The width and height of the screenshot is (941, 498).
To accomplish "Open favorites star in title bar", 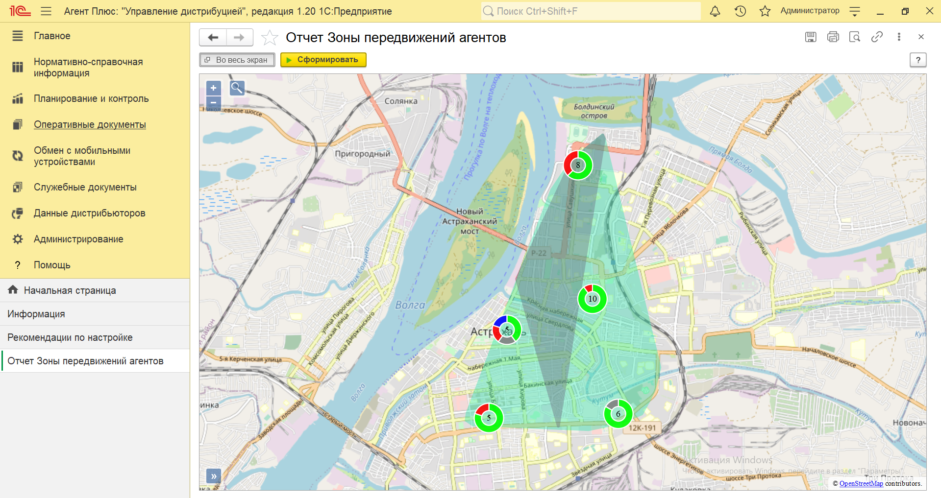I will click(765, 11).
